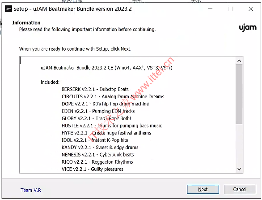Viewport: 262px width, 200px height.
Task: Click the information box scrollbar thumb
Action: click(x=239, y=94)
